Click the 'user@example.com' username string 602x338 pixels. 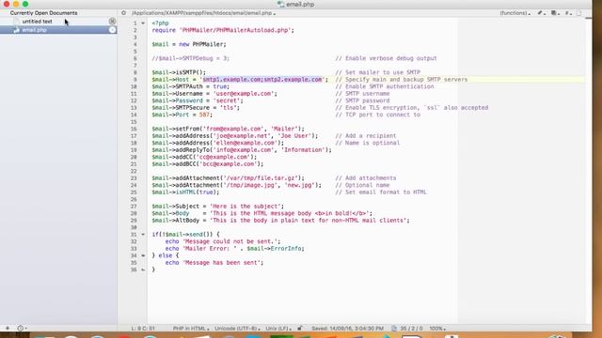[244, 94]
